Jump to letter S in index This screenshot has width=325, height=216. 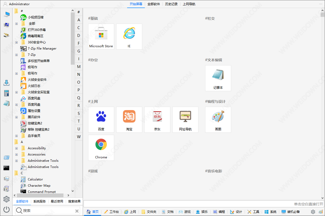click(79, 113)
